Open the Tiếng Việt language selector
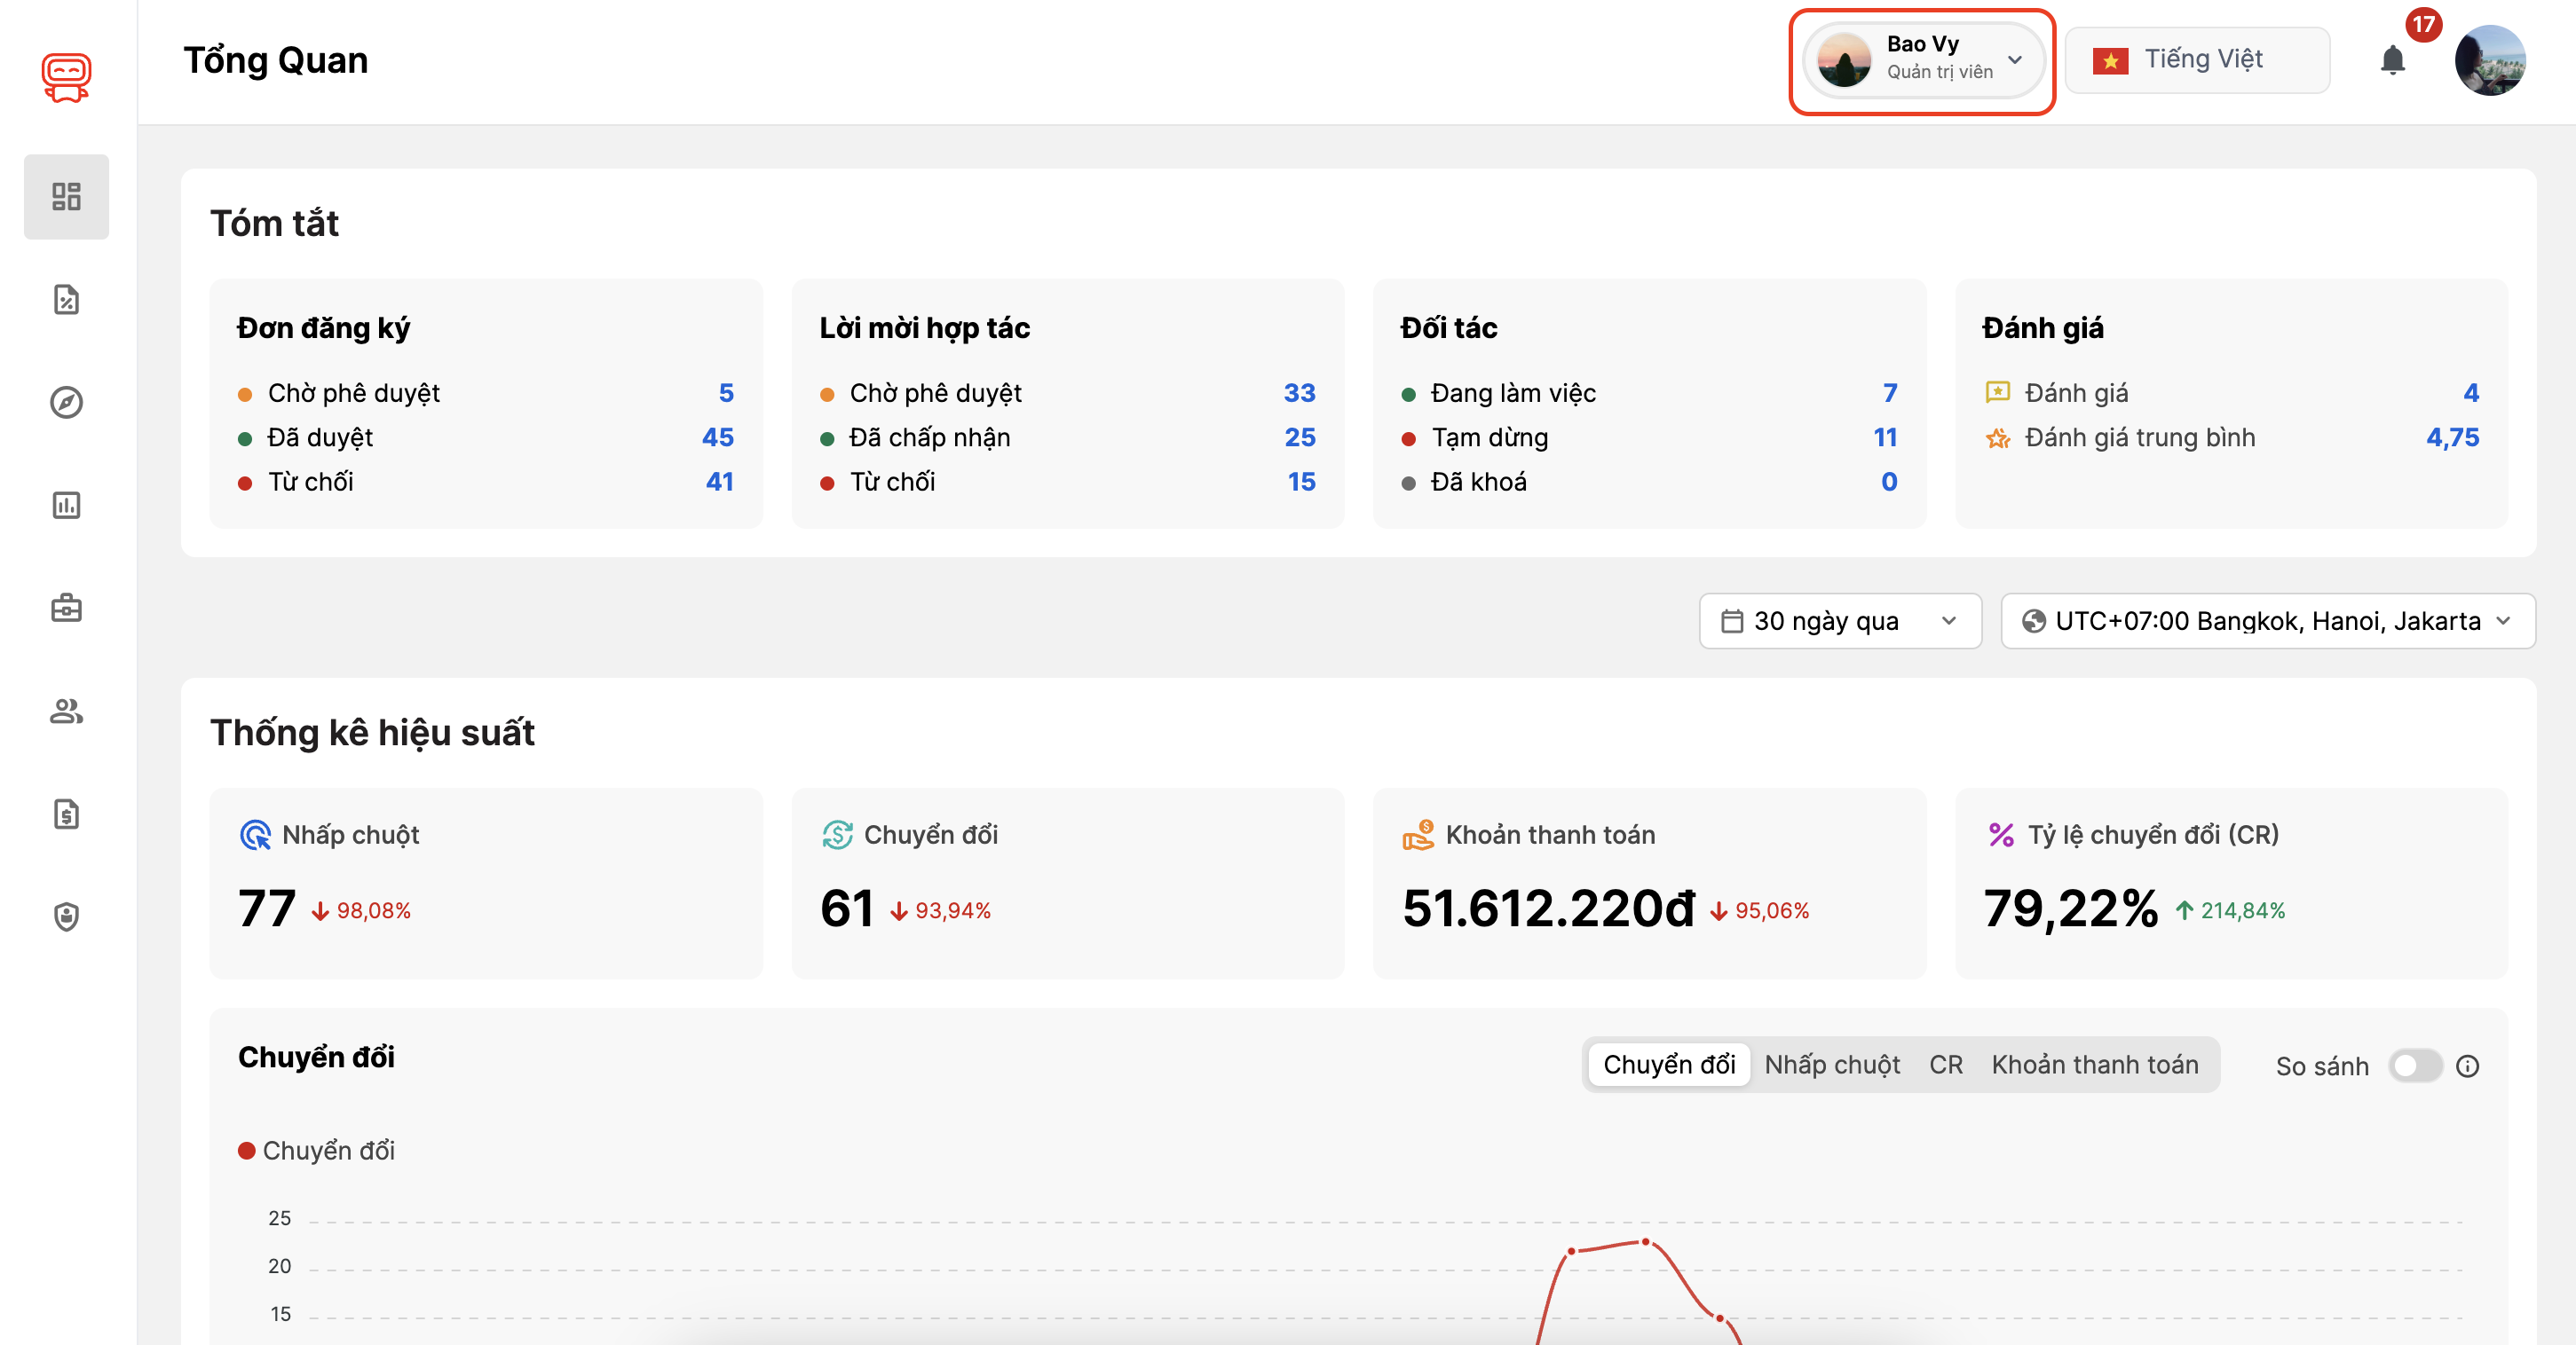2576x1345 pixels. (x=2196, y=60)
